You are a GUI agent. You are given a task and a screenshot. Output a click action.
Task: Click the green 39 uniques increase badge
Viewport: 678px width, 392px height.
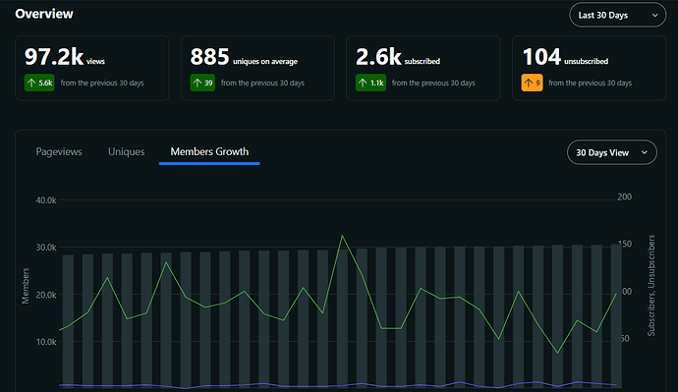coord(202,83)
